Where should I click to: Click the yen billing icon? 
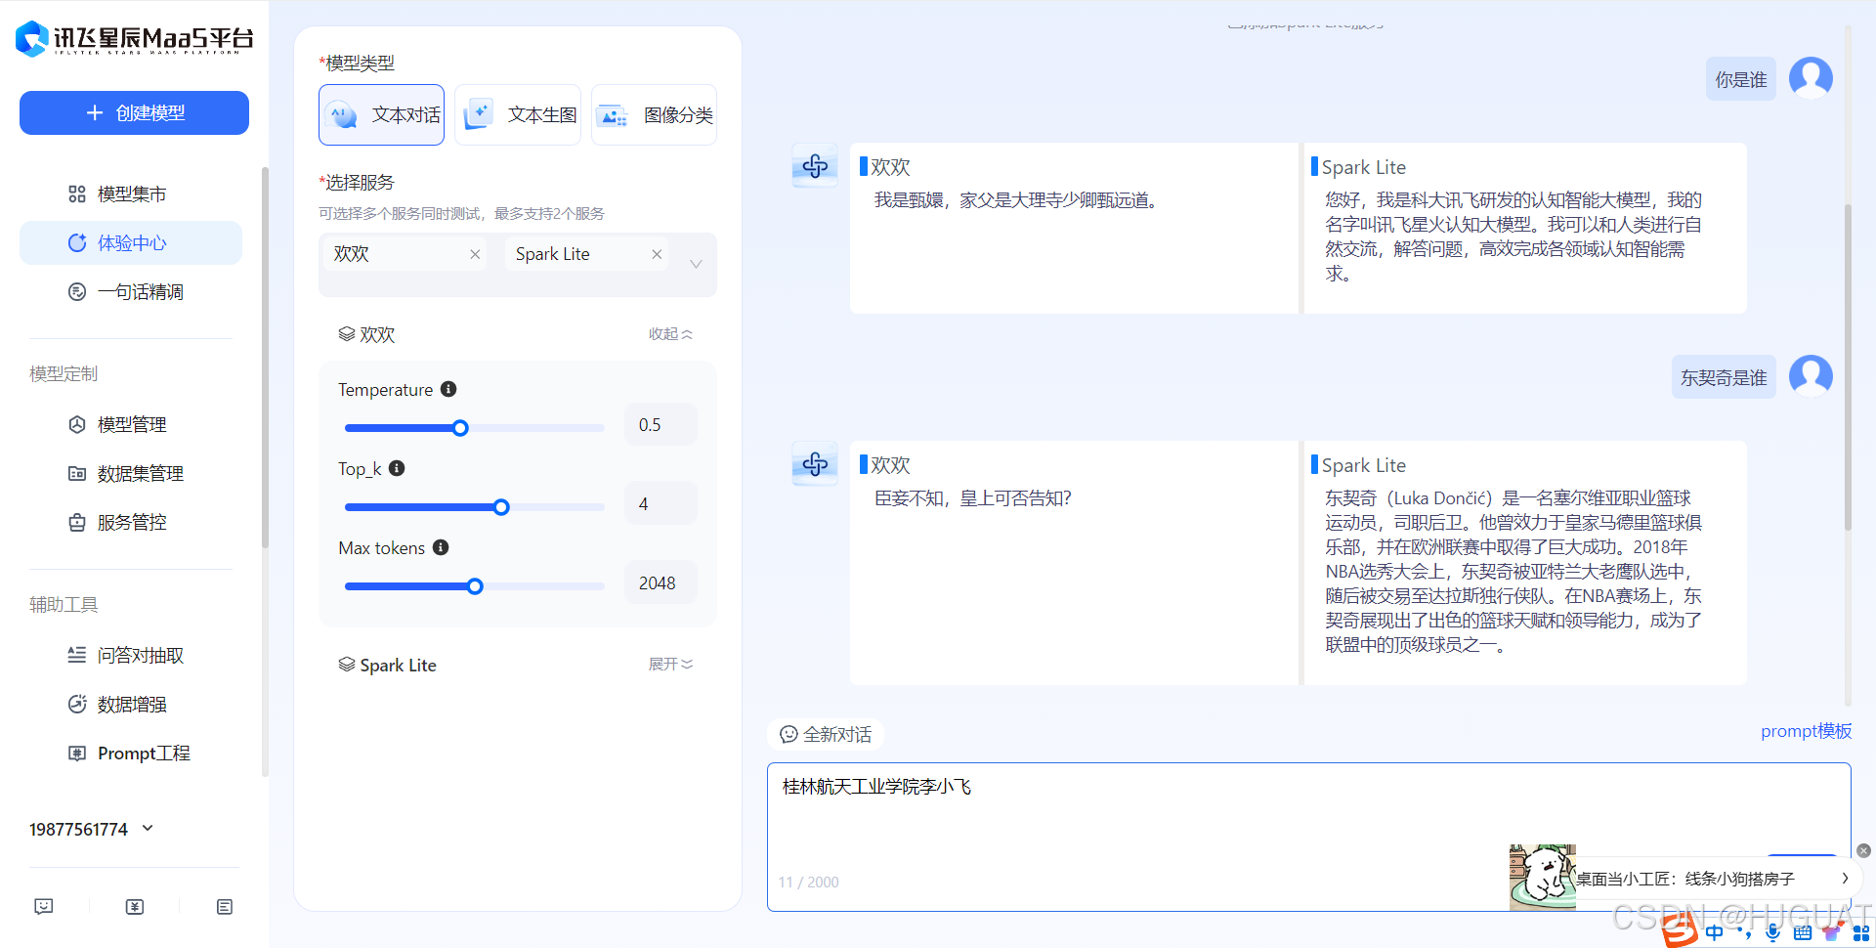(x=135, y=907)
